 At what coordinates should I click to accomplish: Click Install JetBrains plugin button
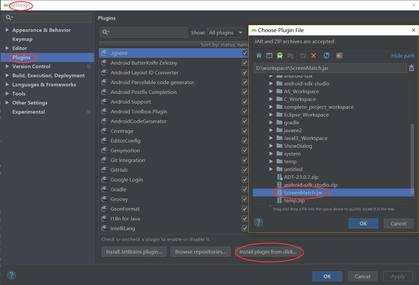[x=134, y=252]
